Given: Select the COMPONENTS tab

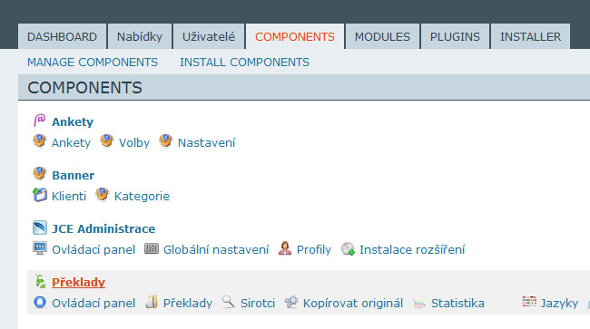Looking at the screenshot, I should 295,37.
